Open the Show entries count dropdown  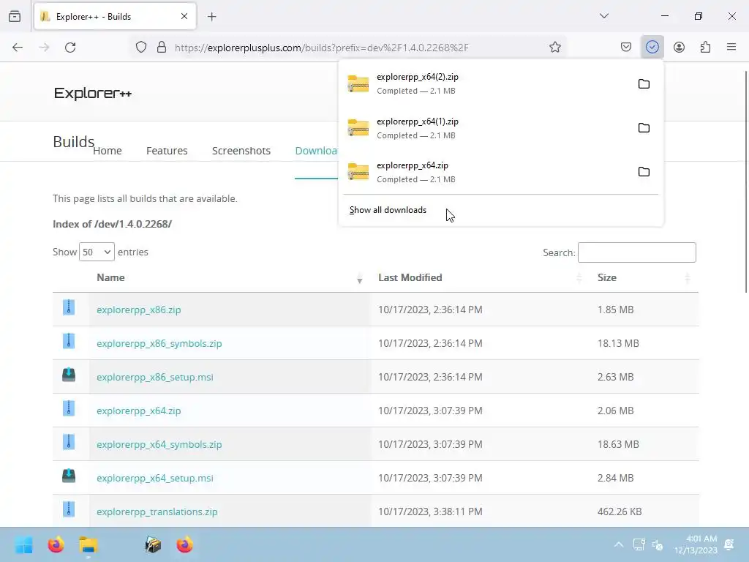point(97,252)
